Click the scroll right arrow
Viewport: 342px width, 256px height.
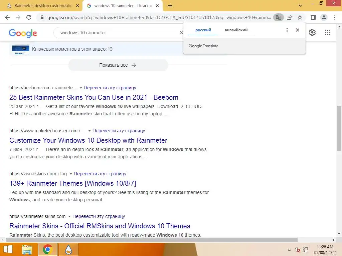point(334,240)
